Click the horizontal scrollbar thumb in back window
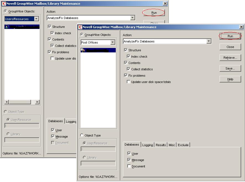This screenshot has width=245, height=182. click(20, 102)
